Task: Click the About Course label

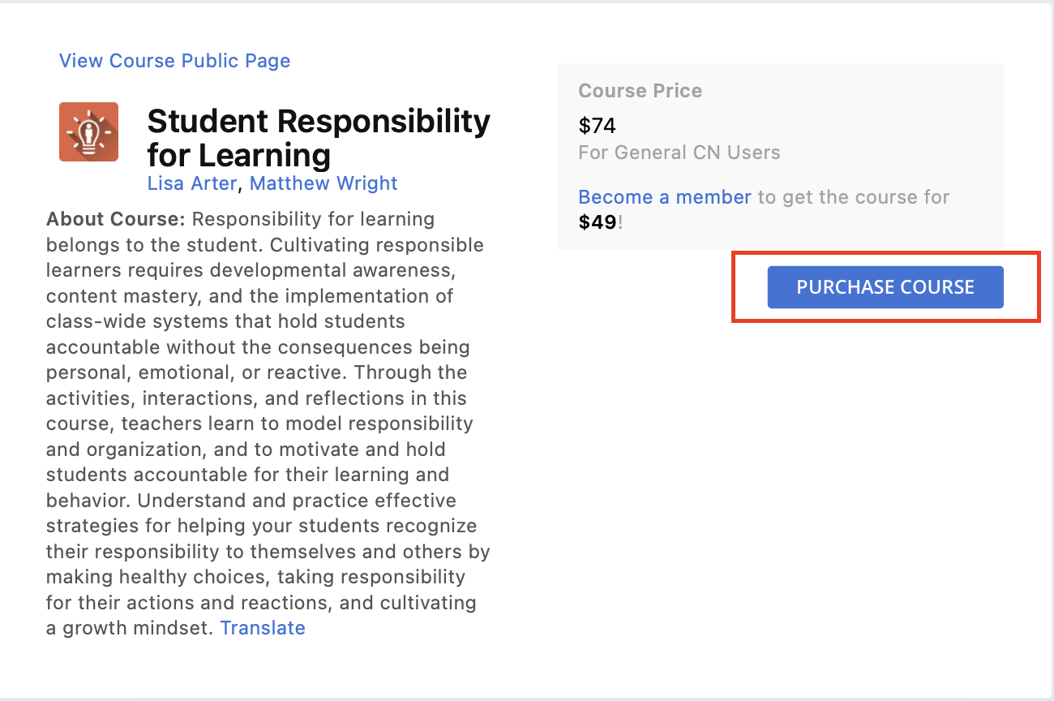Action: coord(116,219)
